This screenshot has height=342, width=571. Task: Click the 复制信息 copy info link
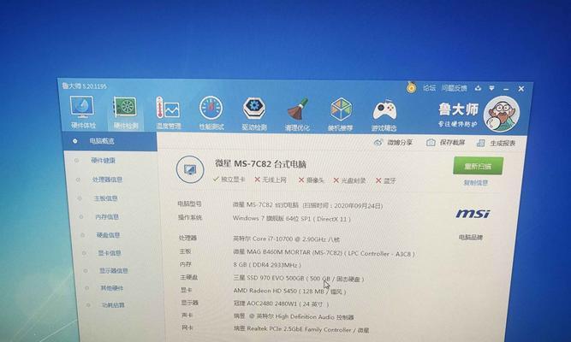[476, 183]
